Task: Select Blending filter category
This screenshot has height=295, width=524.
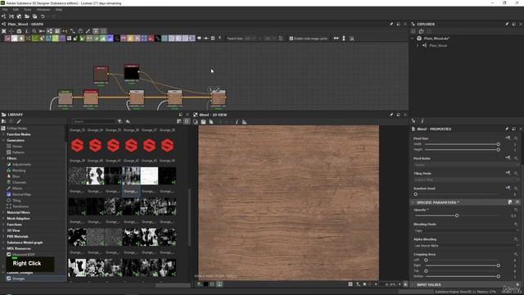Action: coord(19,170)
